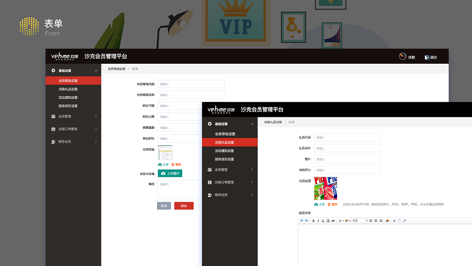Collapse 基础设置 section in front window
Screen dimensions: 472x266
point(252,124)
